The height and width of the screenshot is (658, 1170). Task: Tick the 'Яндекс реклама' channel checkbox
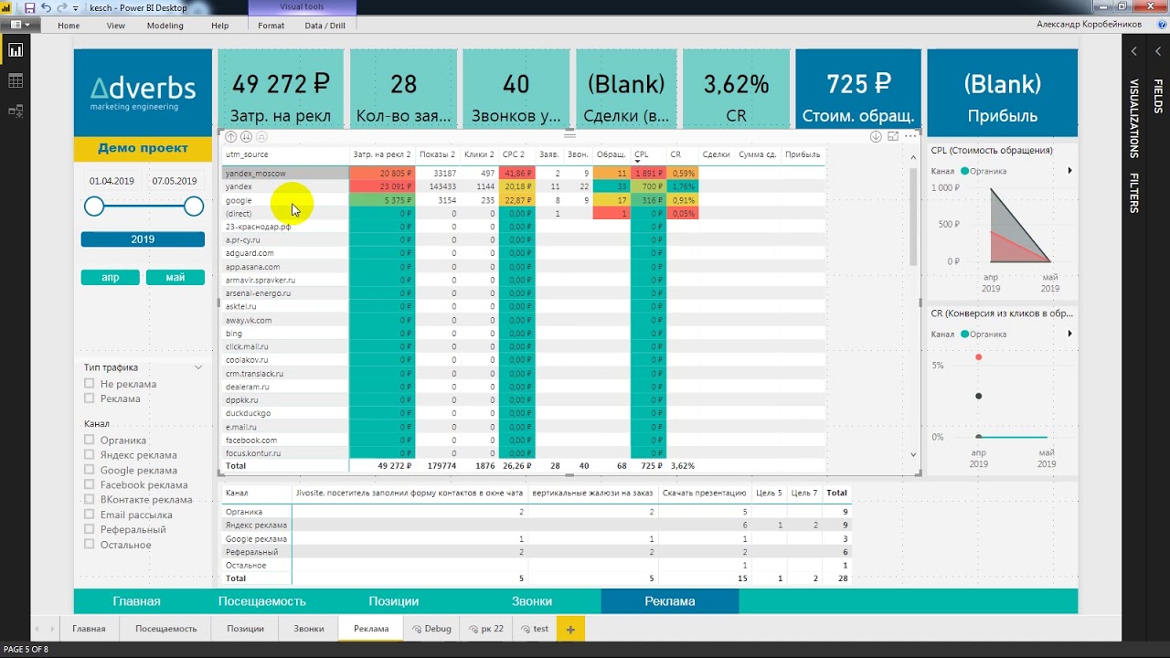pos(90,454)
